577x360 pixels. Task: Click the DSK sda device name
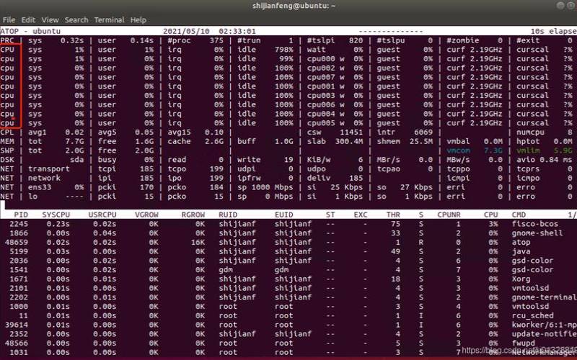pos(77,160)
